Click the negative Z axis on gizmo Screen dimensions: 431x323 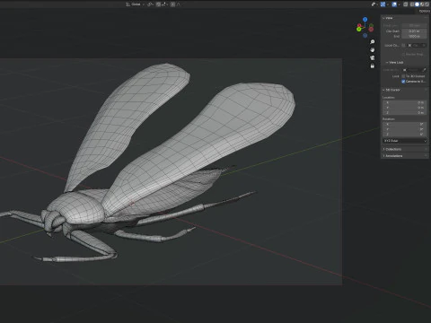pos(365,36)
